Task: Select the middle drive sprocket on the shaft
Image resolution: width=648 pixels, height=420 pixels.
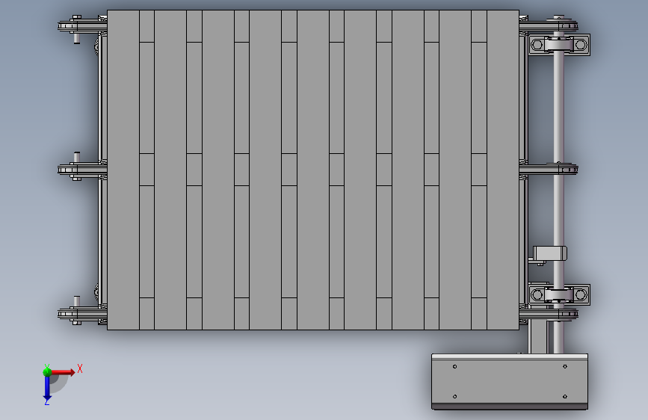Action: coord(549,169)
